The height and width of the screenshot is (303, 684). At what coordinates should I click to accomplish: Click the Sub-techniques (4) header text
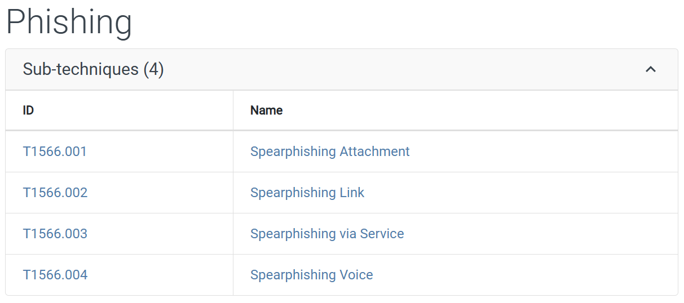93,69
